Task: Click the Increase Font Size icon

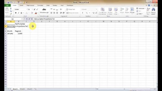Action: [34, 9]
